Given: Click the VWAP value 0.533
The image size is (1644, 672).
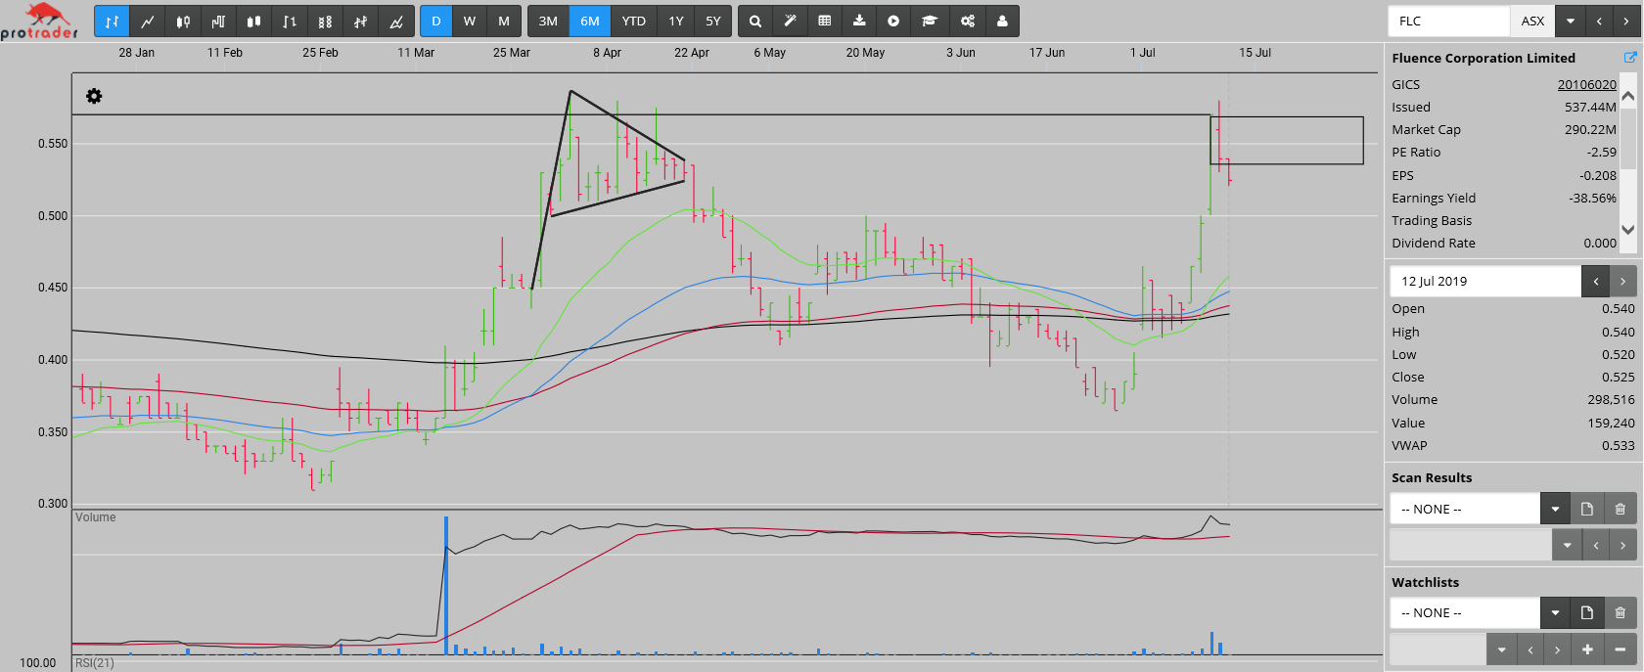Looking at the screenshot, I should (1618, 446).
